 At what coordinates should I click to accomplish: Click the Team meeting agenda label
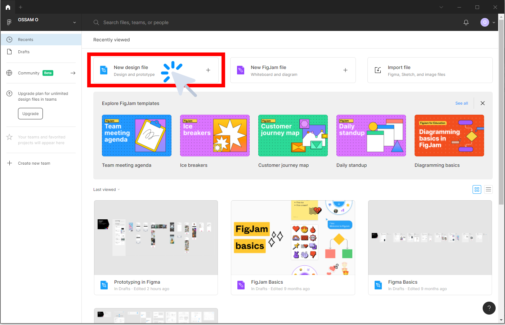[x=126, y=165]
